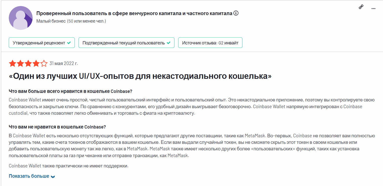Click checkmark in 'Подтвержденный текущий пользователь' badge
This screenshot has height=186, width=383.
(x=169, y=43)
